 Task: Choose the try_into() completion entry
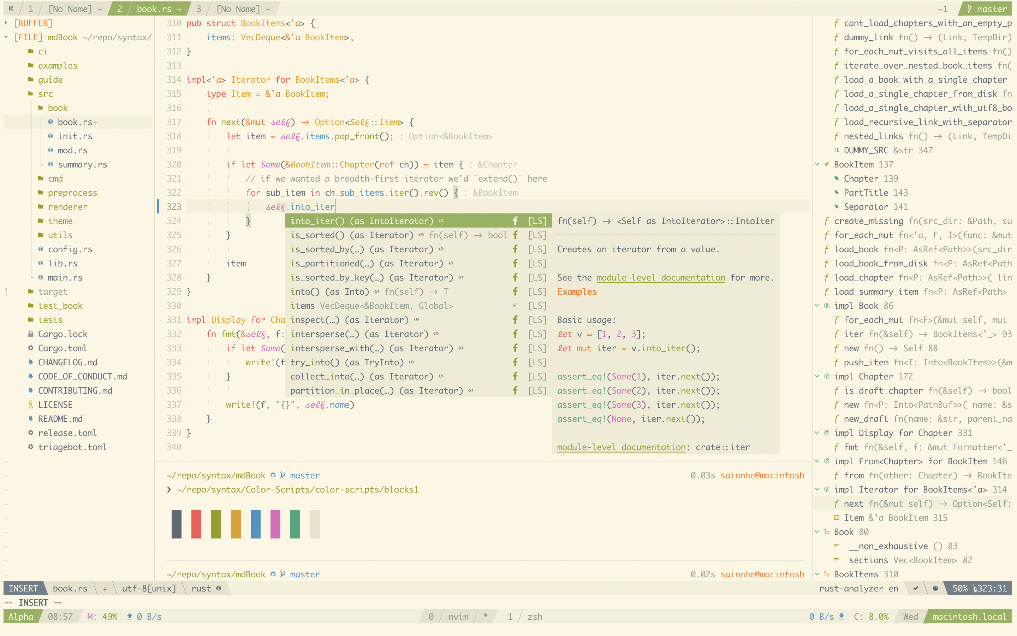[418, 362]
